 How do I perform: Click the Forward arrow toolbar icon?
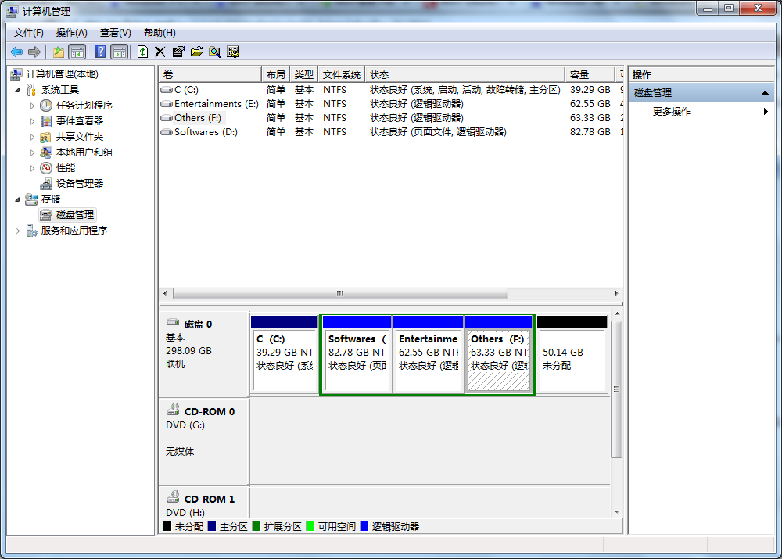[x=34, y=52]
